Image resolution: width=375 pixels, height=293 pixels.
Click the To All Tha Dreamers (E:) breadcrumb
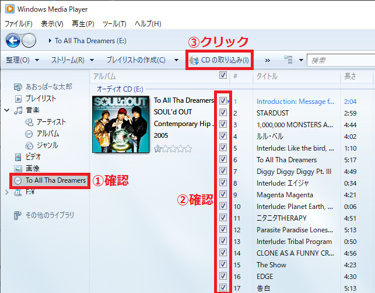click(x=90, y=41)
